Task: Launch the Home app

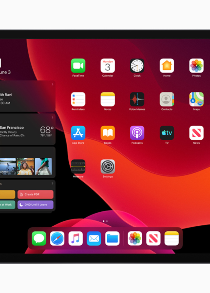Action: point(167,65)
